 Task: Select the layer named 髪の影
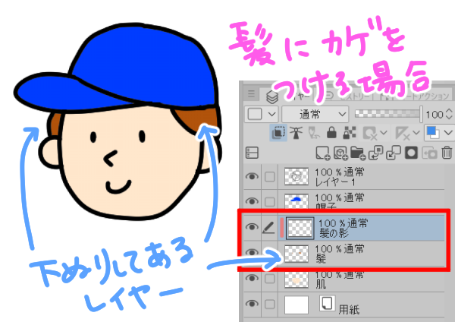click(x=334, y=233)
